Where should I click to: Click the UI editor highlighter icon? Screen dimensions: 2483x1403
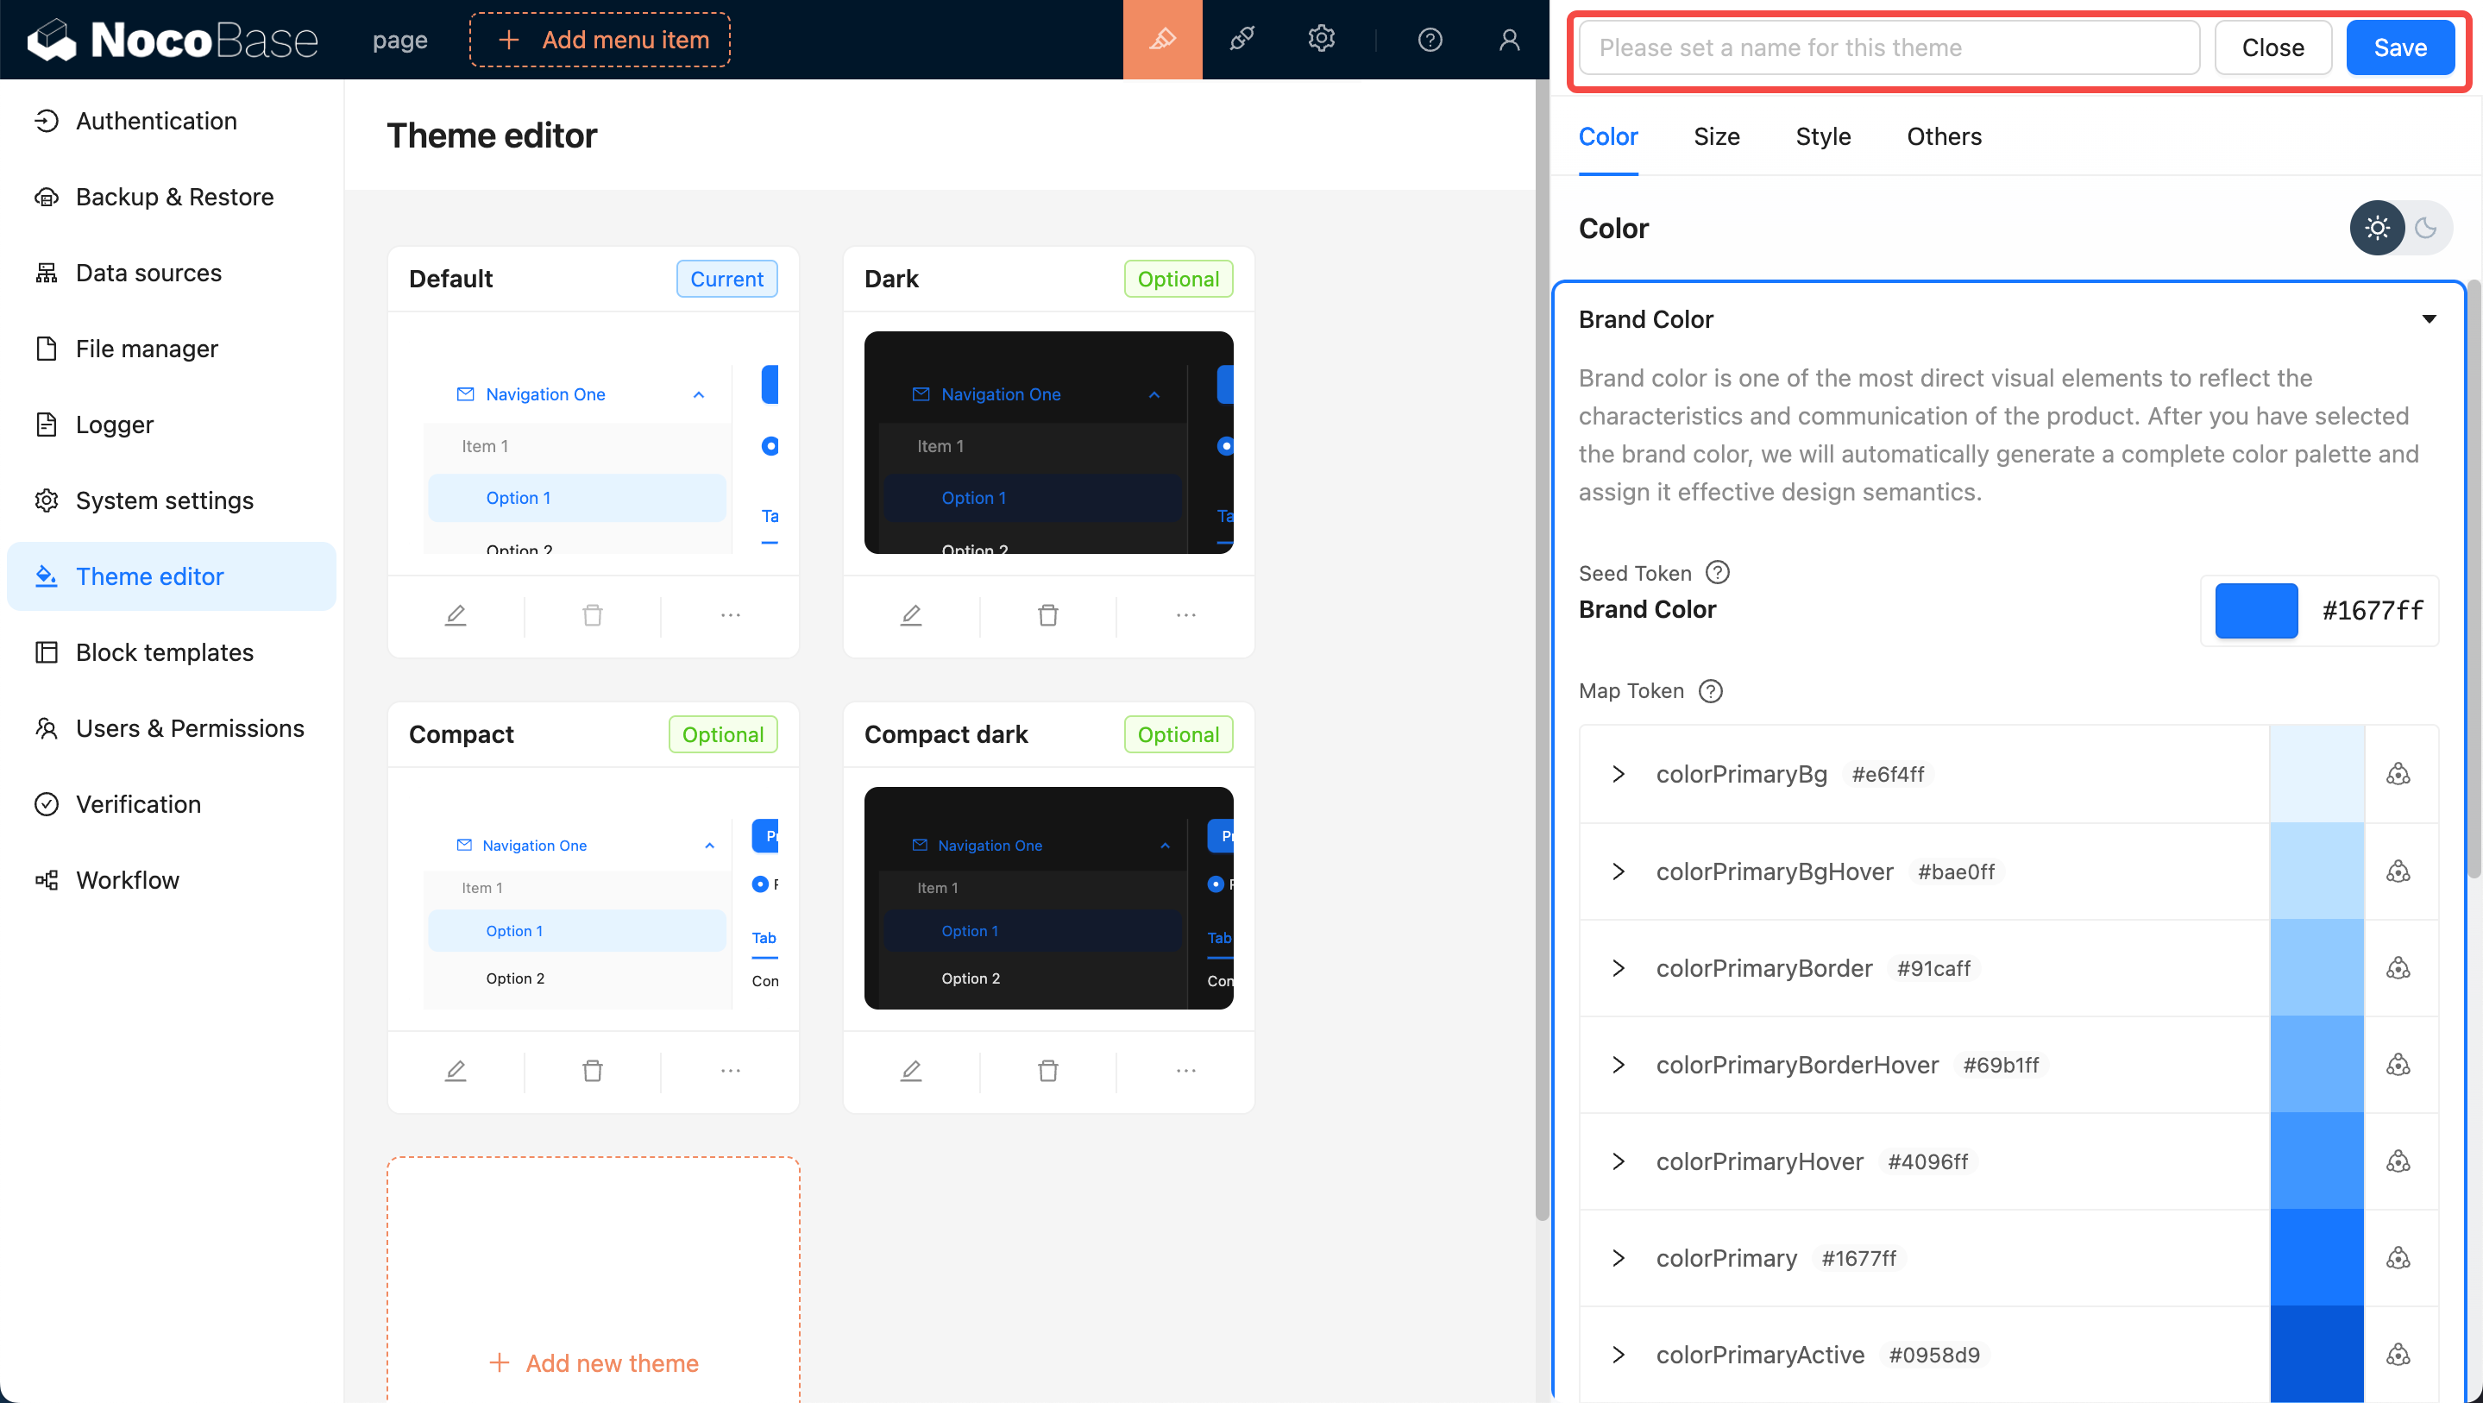[x=1162, y=40]
